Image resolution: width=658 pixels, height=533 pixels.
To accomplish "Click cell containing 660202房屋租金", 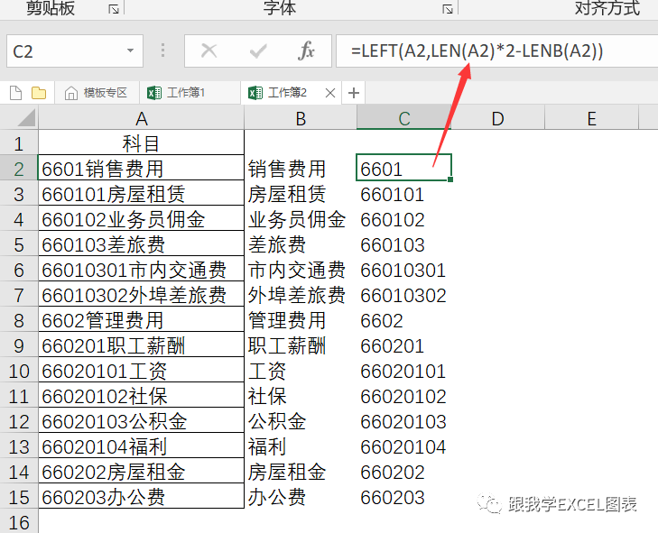I will [x=141, y=471].
